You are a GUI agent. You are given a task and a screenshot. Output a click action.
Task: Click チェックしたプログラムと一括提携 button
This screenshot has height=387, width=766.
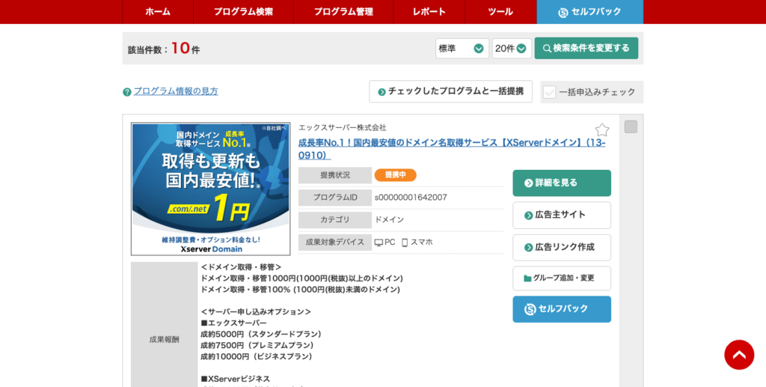(450, 91)
